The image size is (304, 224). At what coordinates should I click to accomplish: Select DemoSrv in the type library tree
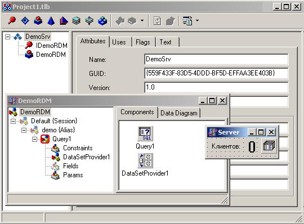click(x=38, y=37)
